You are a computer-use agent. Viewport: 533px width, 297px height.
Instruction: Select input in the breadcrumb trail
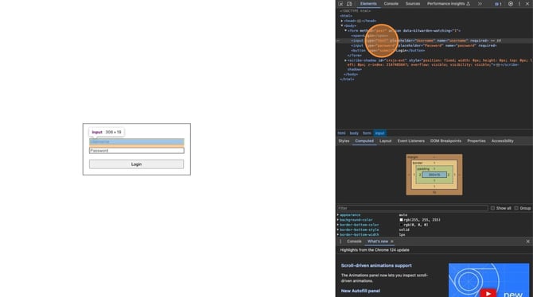(x=379, y=133)
